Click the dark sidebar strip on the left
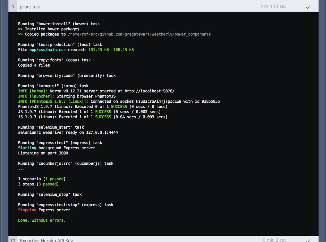 point(4,121)
